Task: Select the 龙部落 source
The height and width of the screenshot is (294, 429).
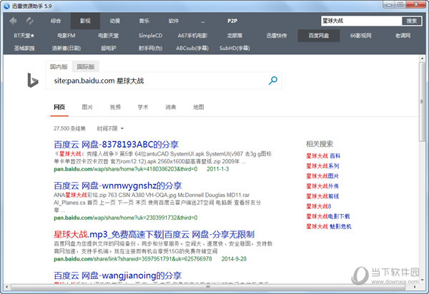Action: click(235, 36)
